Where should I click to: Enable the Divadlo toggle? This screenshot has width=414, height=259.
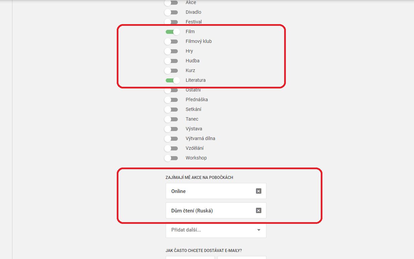[x=171, y=12]
